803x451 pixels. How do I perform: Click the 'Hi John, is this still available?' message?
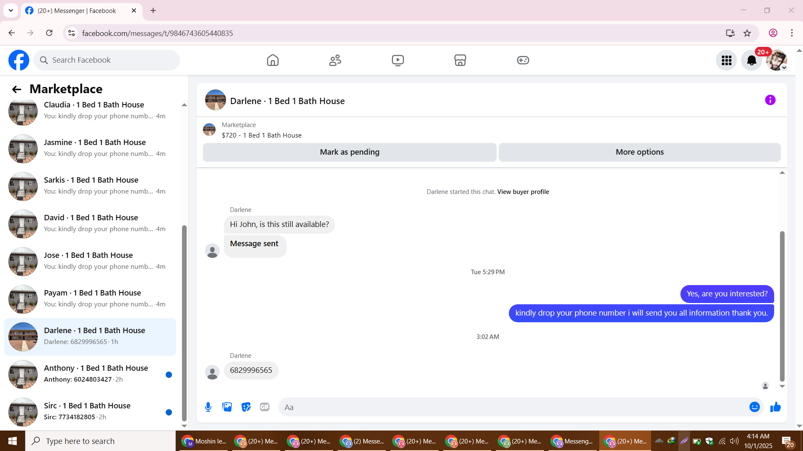pos(280,225)
